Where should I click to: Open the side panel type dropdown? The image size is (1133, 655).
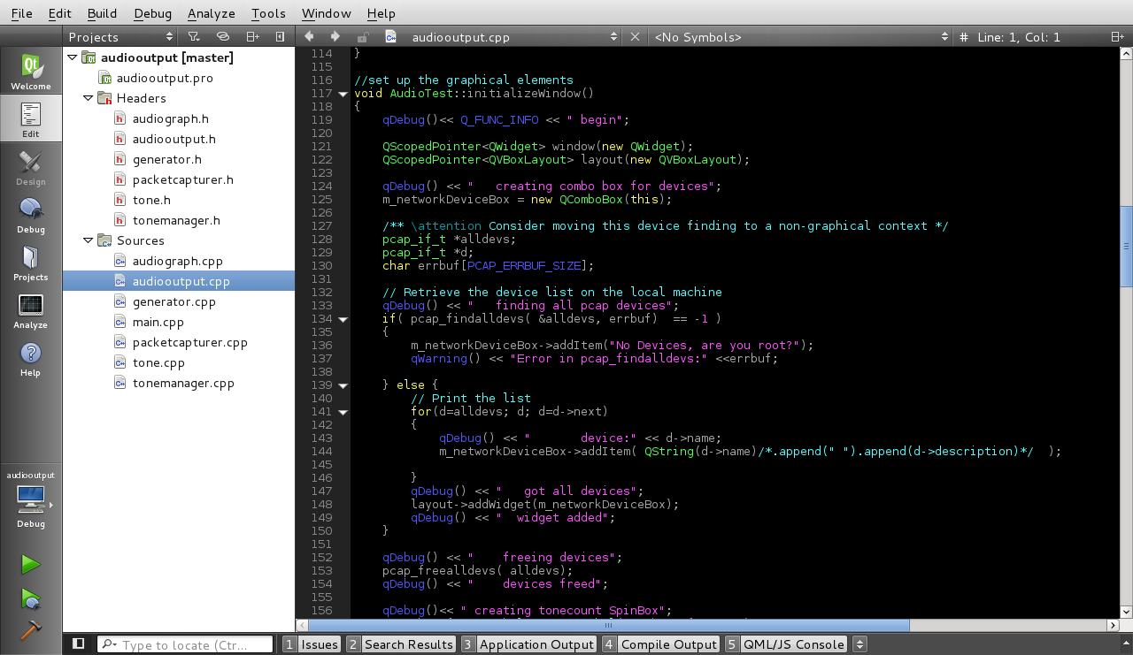coord(120,37)
